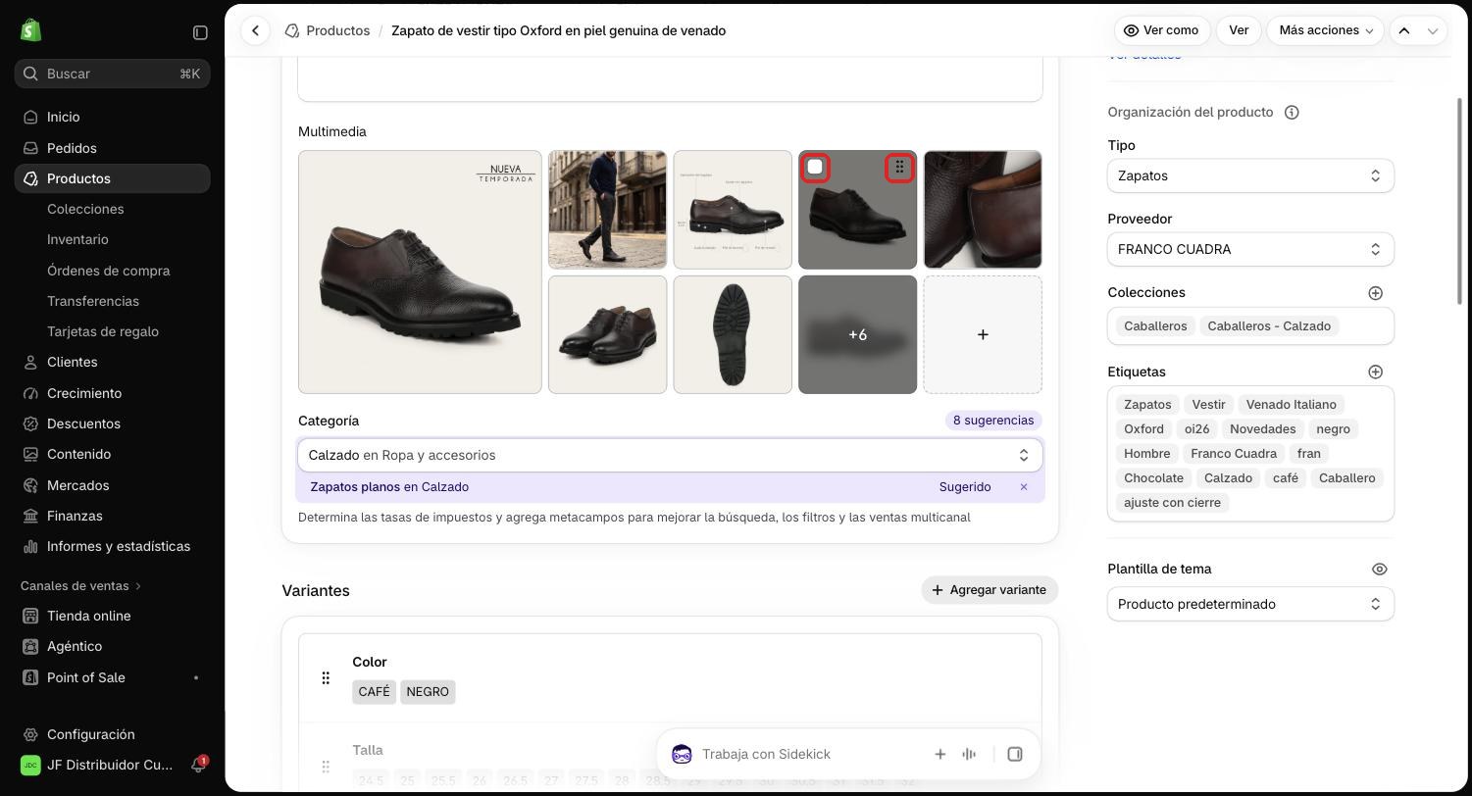Open the +6 more images thumbnail

click(857, 334)
